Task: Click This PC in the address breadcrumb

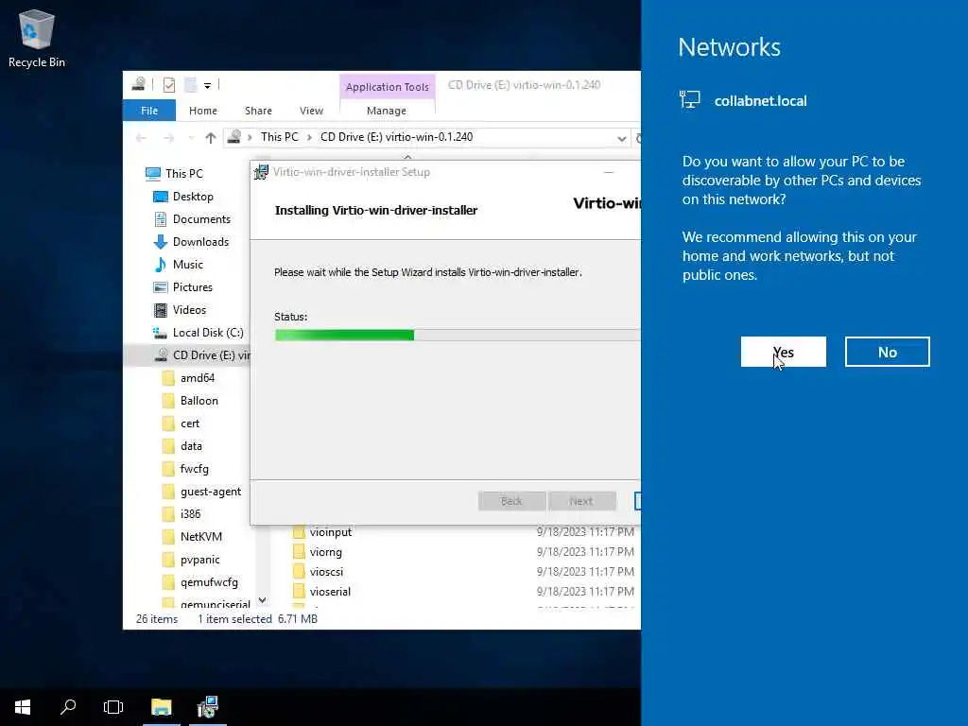Action: coord(279,137)
